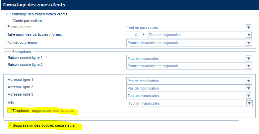Click the Formatage des zones clients title bar

click(x=130, y=5)
